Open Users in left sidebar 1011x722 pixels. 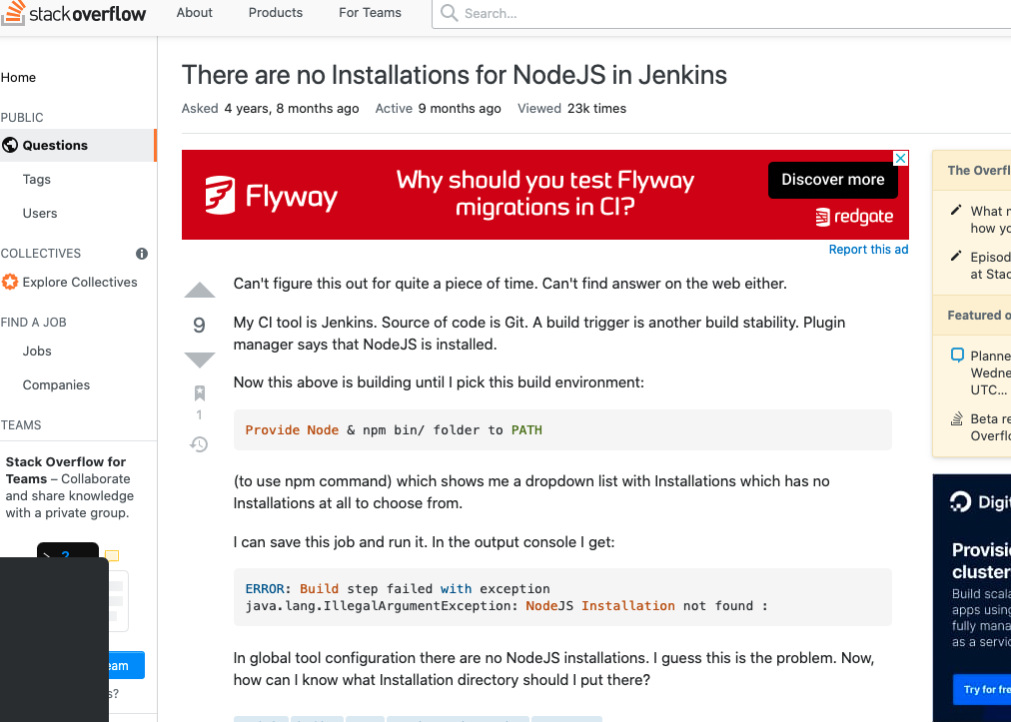tap(39, 214)
